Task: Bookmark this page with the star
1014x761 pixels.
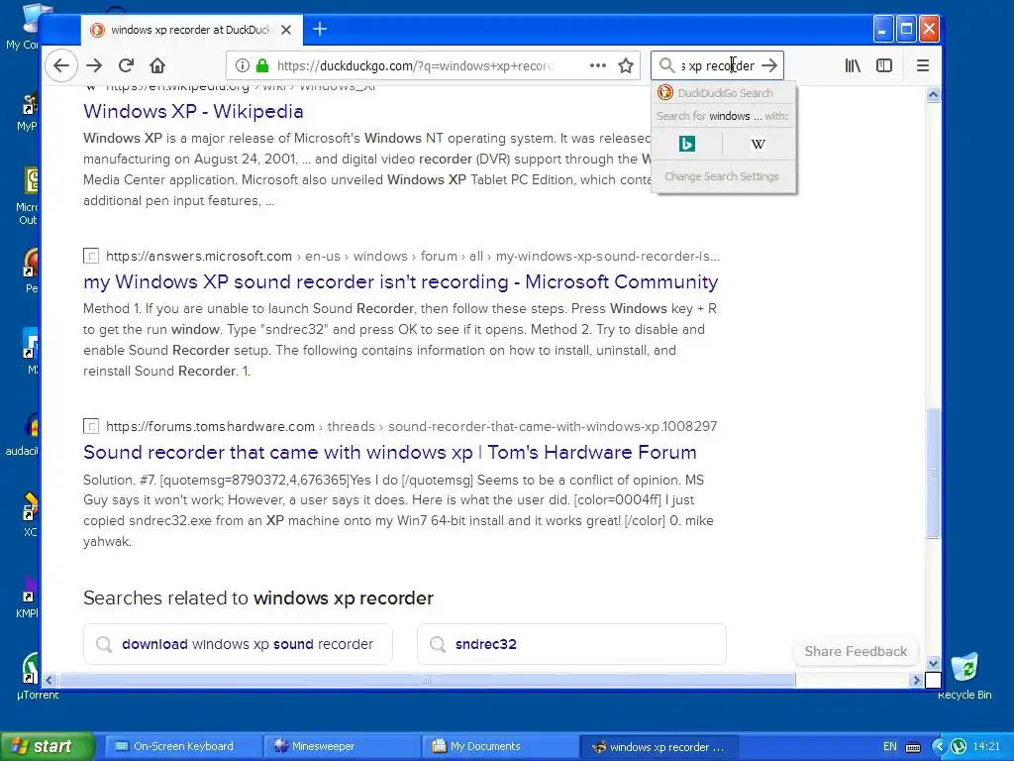Action: tap(626, 65)
